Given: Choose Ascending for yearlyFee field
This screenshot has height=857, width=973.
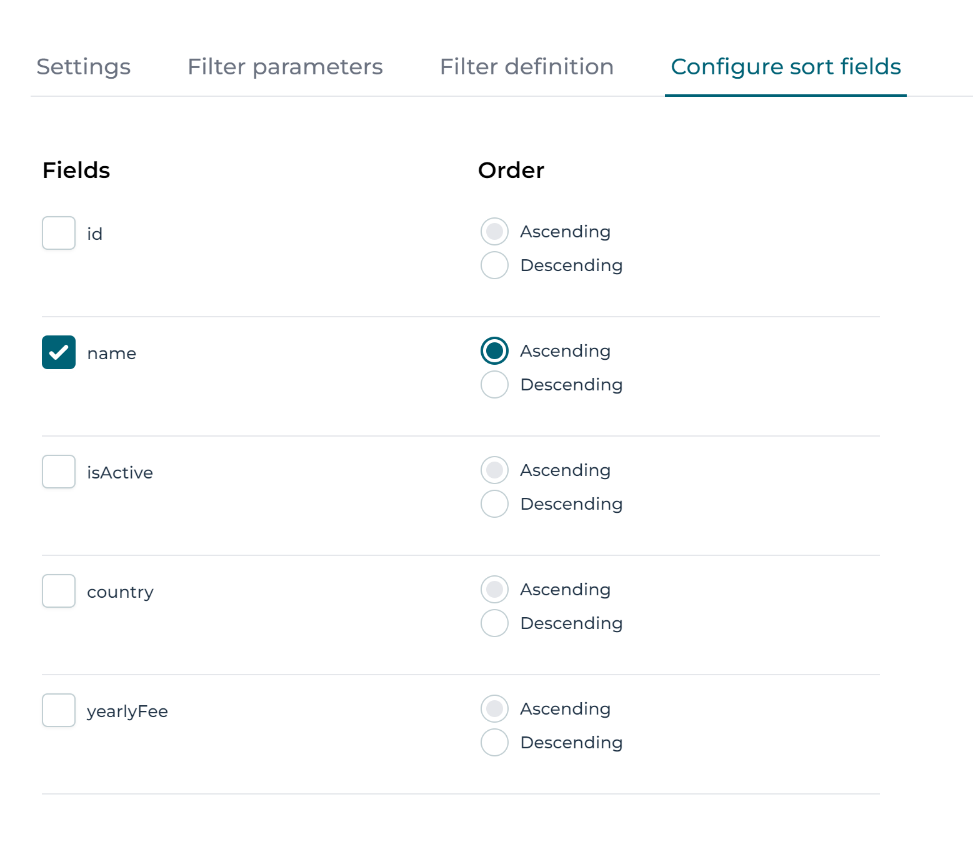Looking at the screenshot, I should (494, 709).
